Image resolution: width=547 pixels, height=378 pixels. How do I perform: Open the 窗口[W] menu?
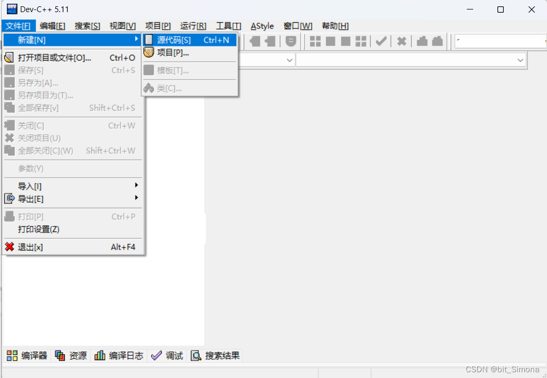tap(298, 26)
